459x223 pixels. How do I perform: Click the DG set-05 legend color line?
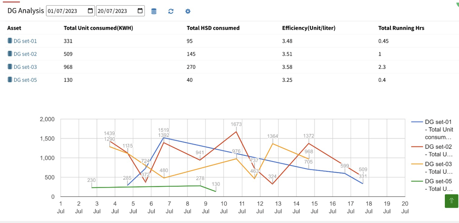[x=417, y=181]
